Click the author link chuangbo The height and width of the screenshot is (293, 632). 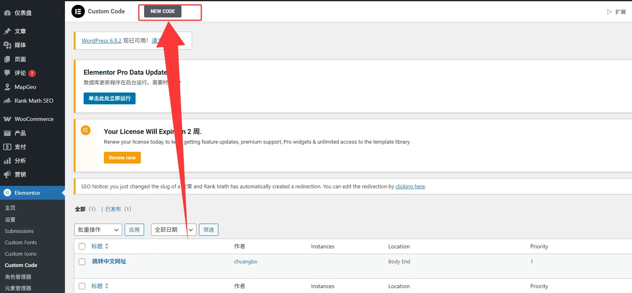tap(246, 262)
